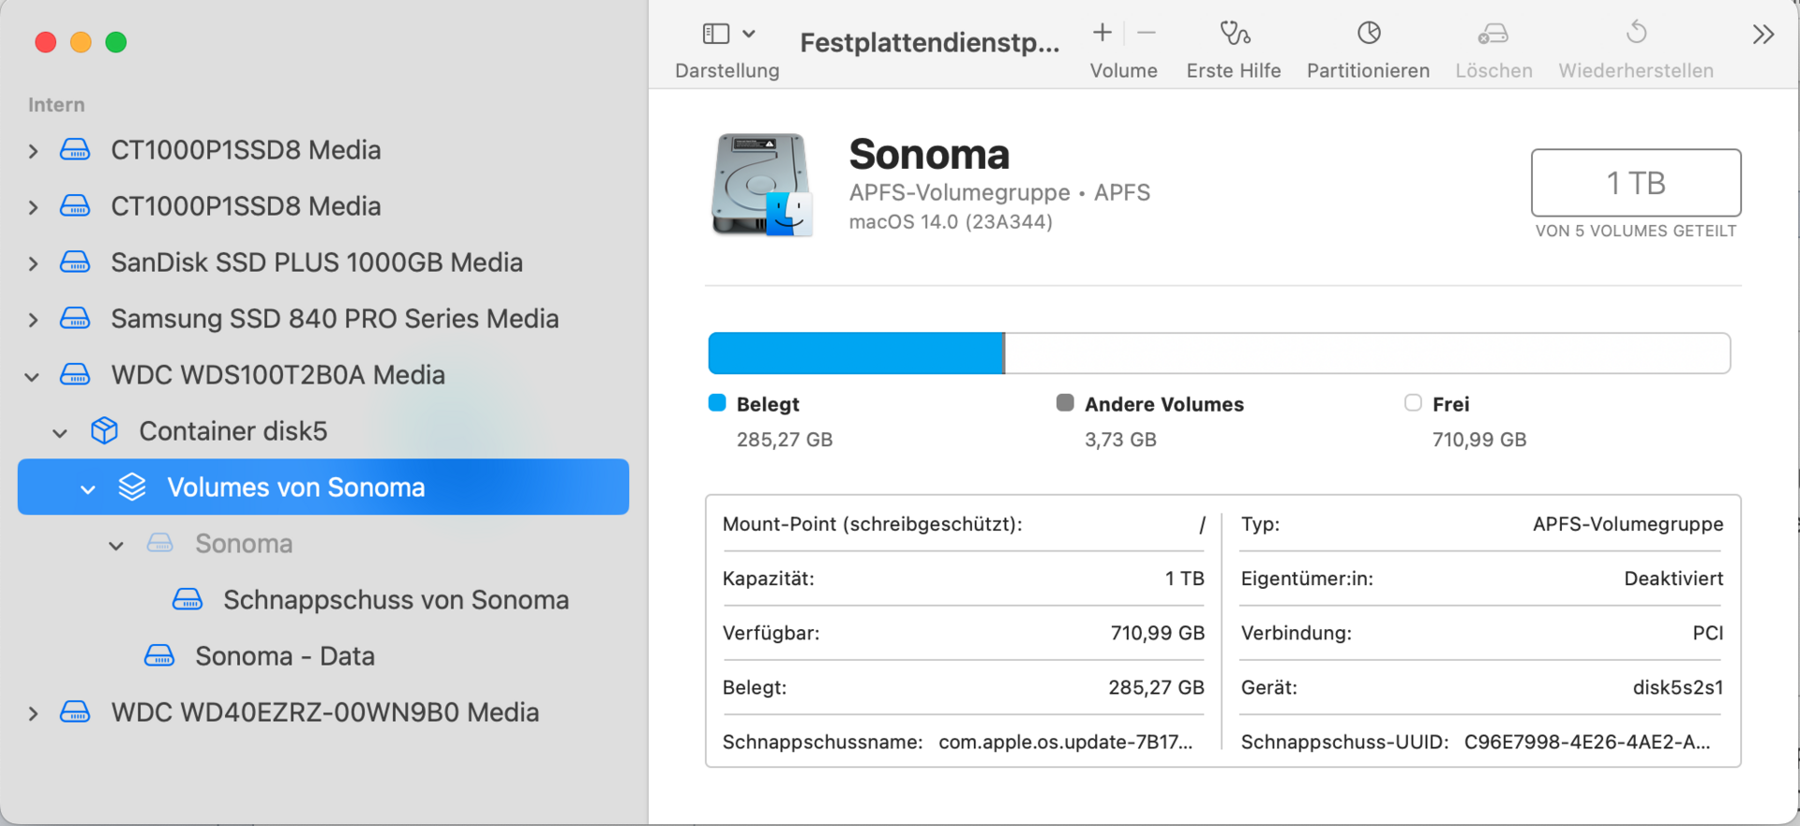Click the Erste Hilfe stethoscope icon
The image size is (1800, 826).
tap(1234, 34)
